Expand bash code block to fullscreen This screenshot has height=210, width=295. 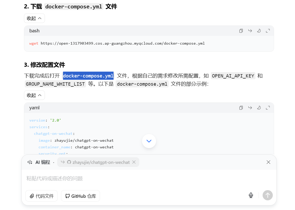268,31
